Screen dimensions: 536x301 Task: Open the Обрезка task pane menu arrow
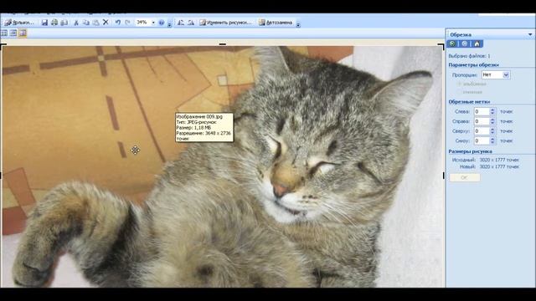pos(530,34)
